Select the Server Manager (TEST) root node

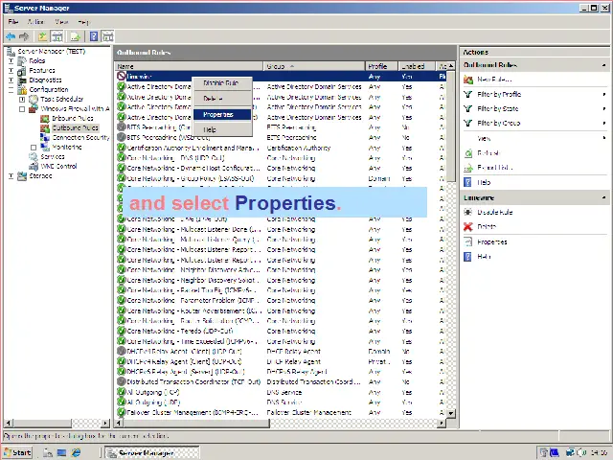tap(51, 51)
